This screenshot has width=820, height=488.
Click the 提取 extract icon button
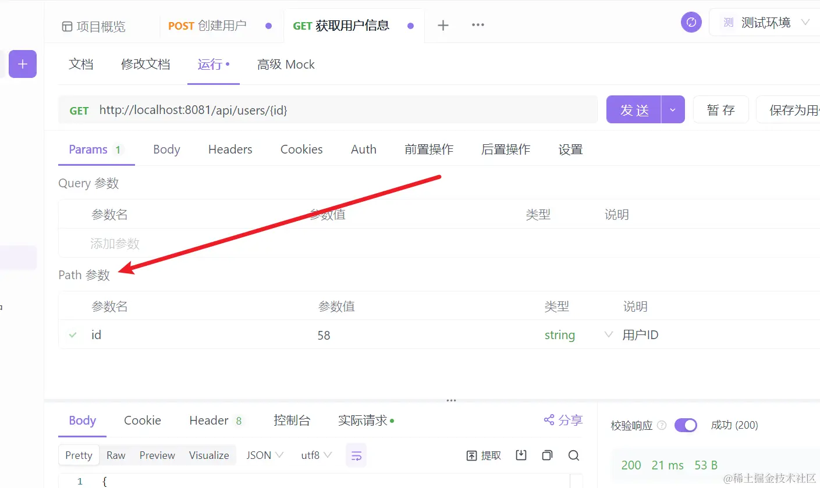click(x=484, y=455)
